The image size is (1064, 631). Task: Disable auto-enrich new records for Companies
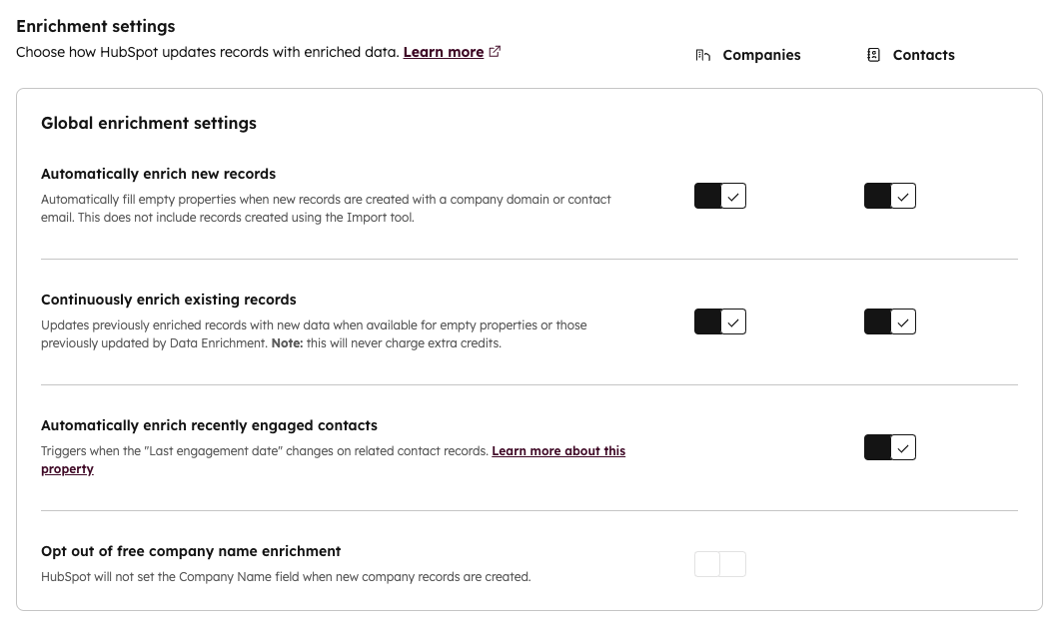[x=720, y=197]
